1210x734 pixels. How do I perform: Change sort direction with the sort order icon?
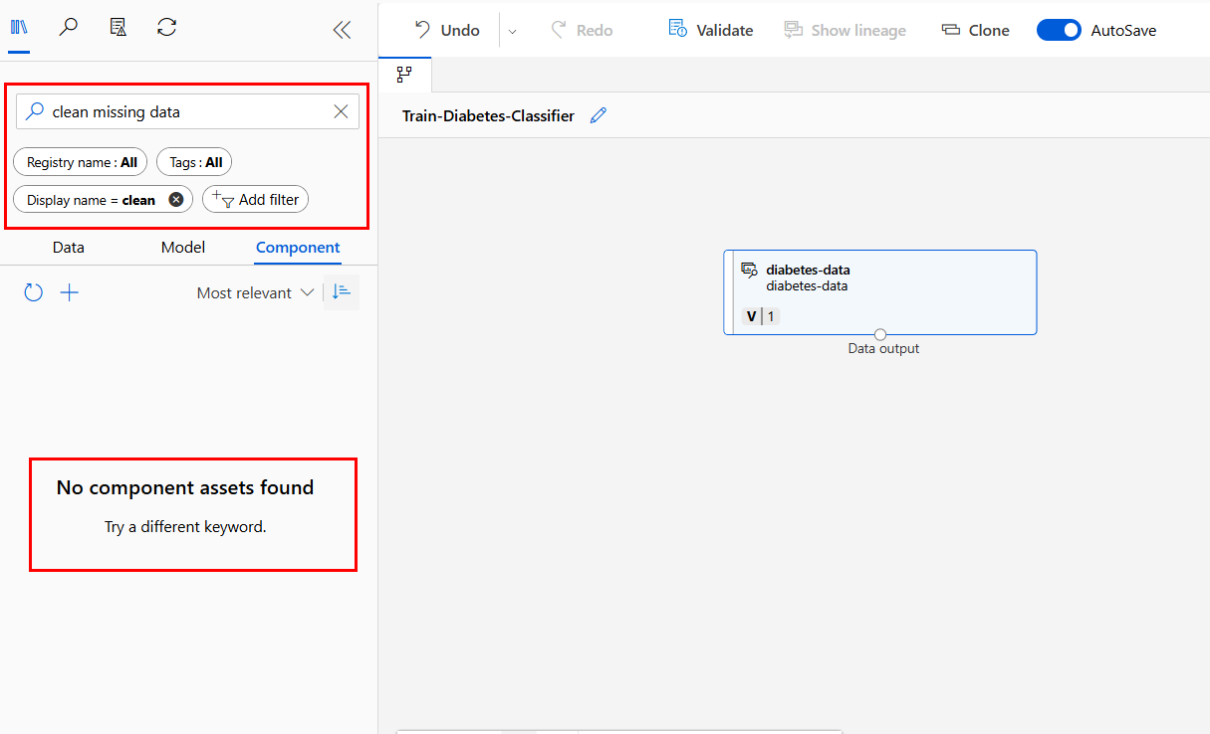341,291
